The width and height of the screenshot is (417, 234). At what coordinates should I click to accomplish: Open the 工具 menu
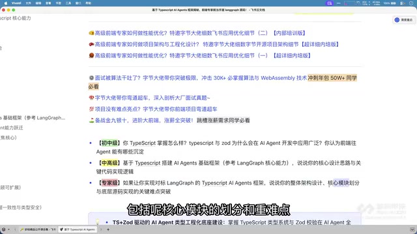pyautogui.click(x=68, y=3)
